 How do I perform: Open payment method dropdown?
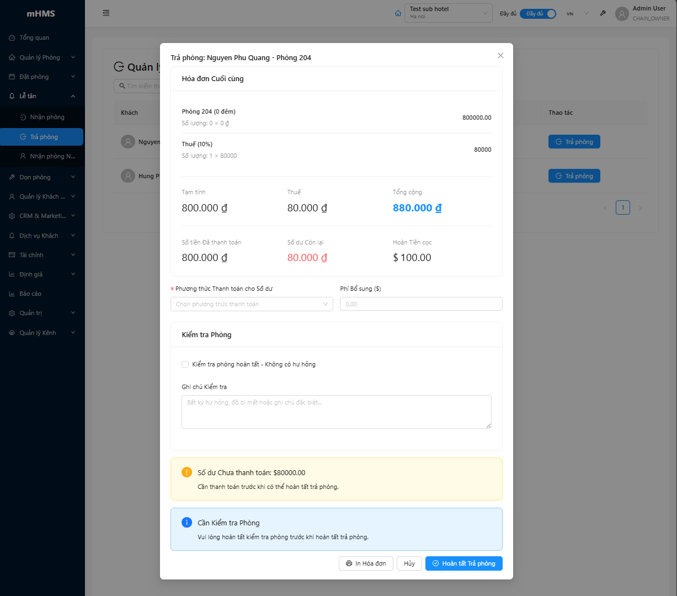pos(252,304)
